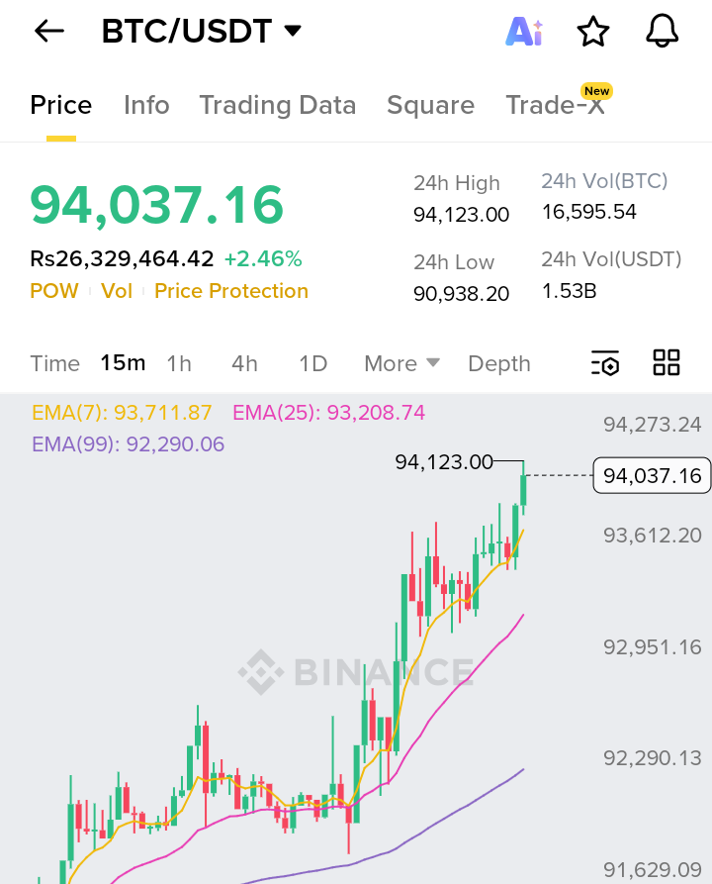Select the 4h interval

(x=244, y=363)
